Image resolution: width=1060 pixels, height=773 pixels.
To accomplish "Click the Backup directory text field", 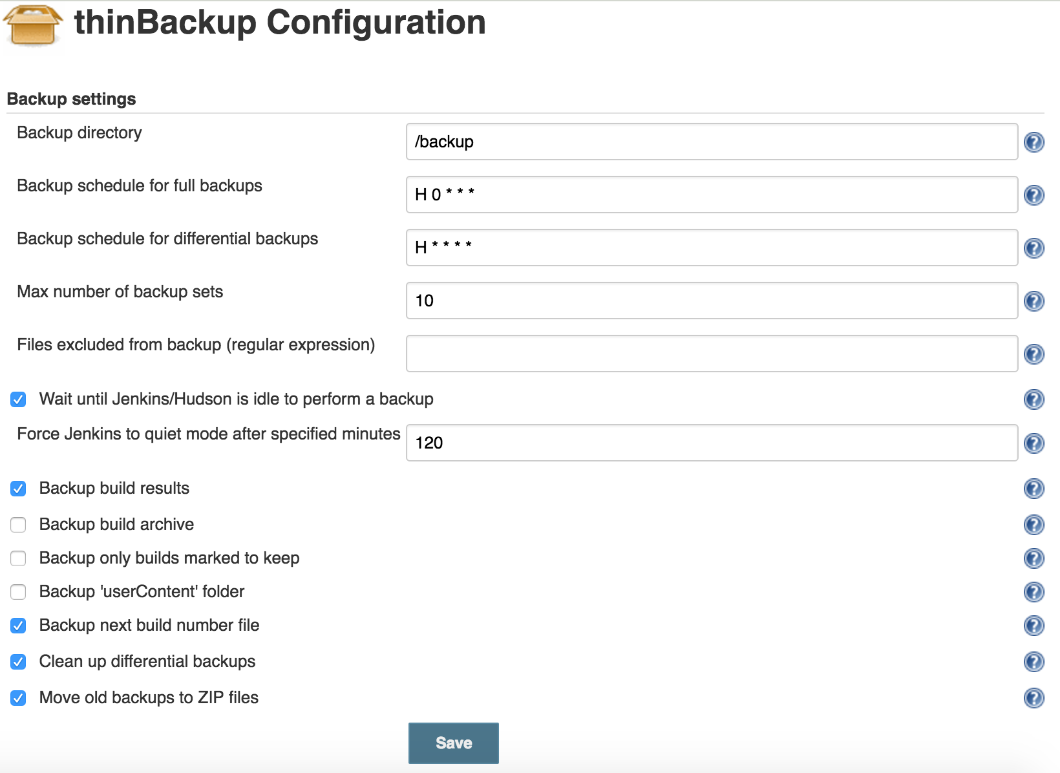I will 712,142.
